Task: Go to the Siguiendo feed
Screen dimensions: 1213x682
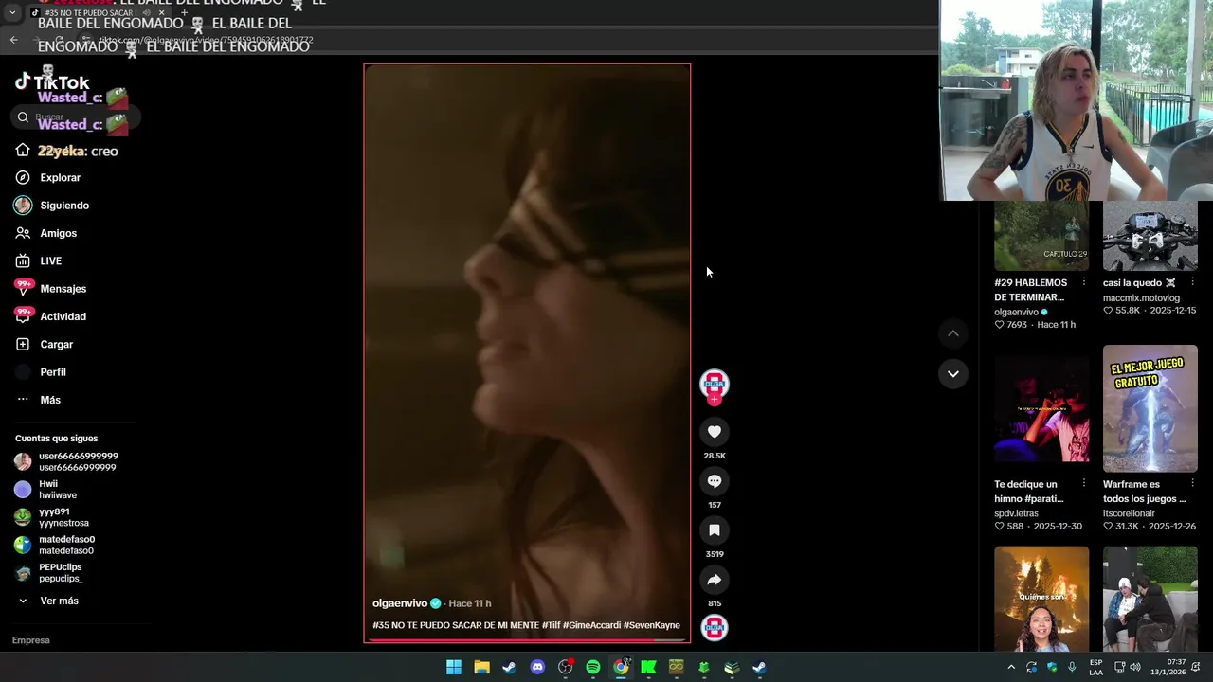Action: (x=63, y=206)
